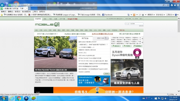Click the tray volume speaker icon
Screen dimensions: 180x101
[166, 99]
